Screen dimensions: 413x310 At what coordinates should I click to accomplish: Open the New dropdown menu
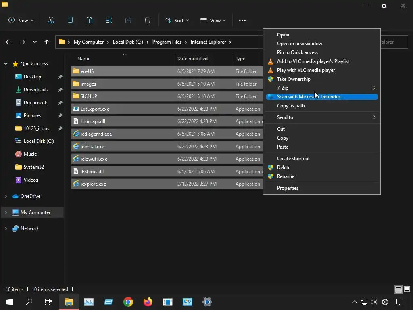pos(21,20)
